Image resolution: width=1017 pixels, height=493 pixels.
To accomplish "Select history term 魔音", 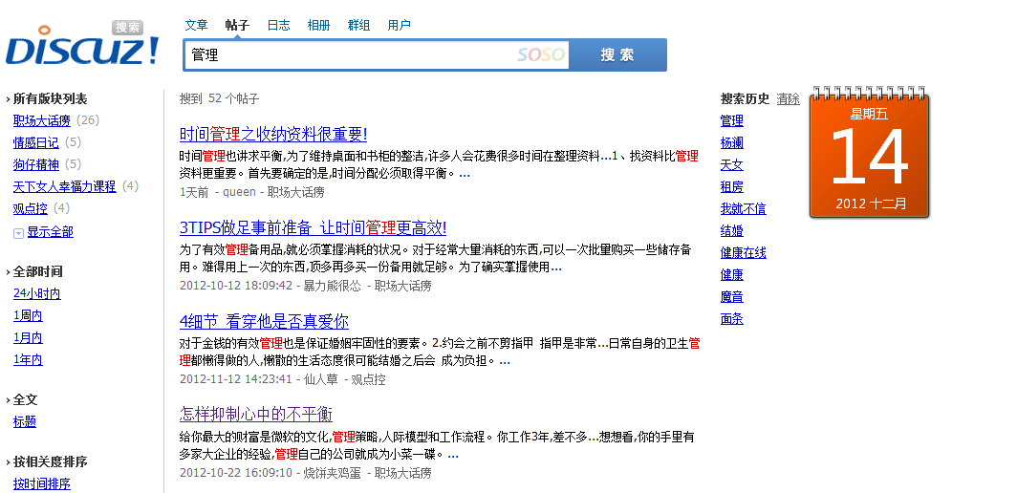I will (731, 297).
